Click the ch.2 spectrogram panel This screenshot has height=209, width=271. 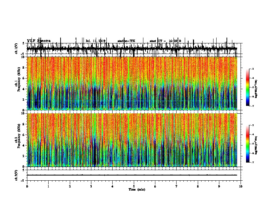coord(132,140)
